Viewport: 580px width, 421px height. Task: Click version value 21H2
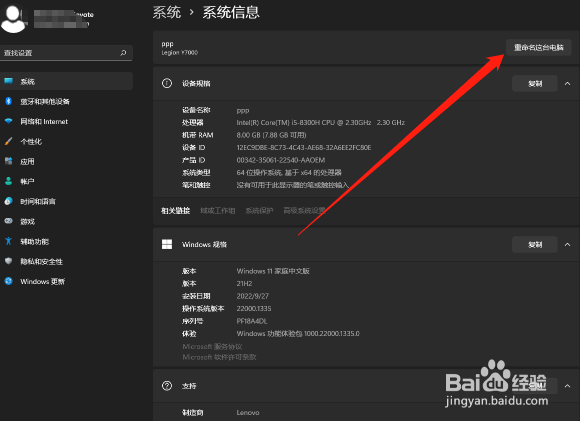pyautogui.click(x=244, y=283)
